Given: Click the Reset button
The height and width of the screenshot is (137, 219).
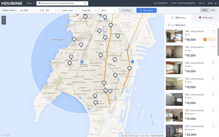Looking at the screenshot, I should pos(126,11).
